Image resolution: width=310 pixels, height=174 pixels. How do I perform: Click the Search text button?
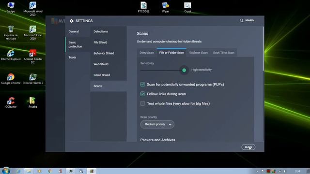[250, 20]
